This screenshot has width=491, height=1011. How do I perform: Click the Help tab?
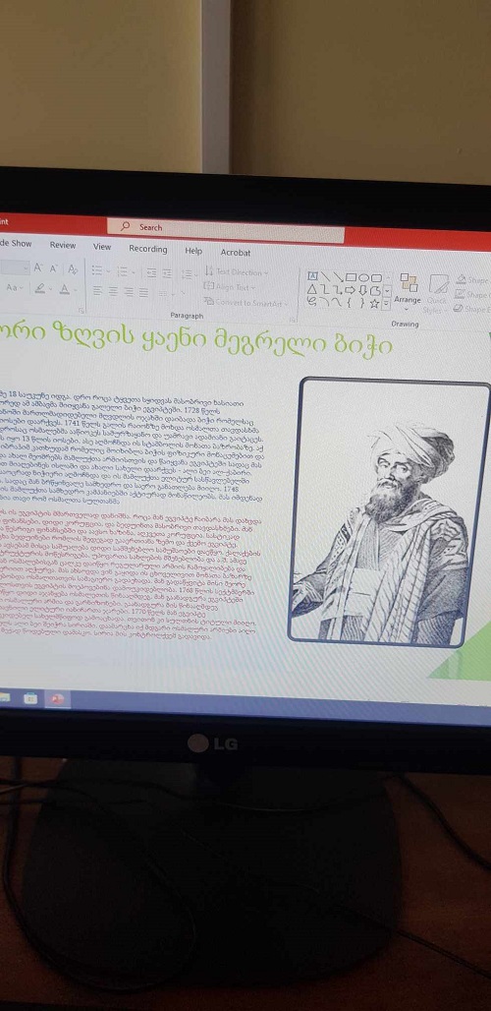[x=193, y=251]
